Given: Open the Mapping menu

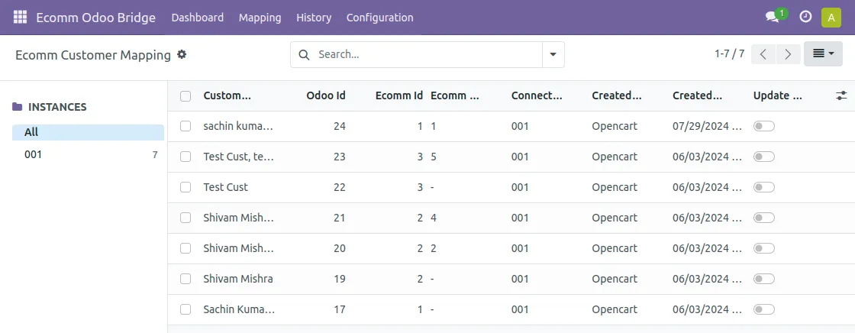Looking at the screenshot, I should coord(260,17).
